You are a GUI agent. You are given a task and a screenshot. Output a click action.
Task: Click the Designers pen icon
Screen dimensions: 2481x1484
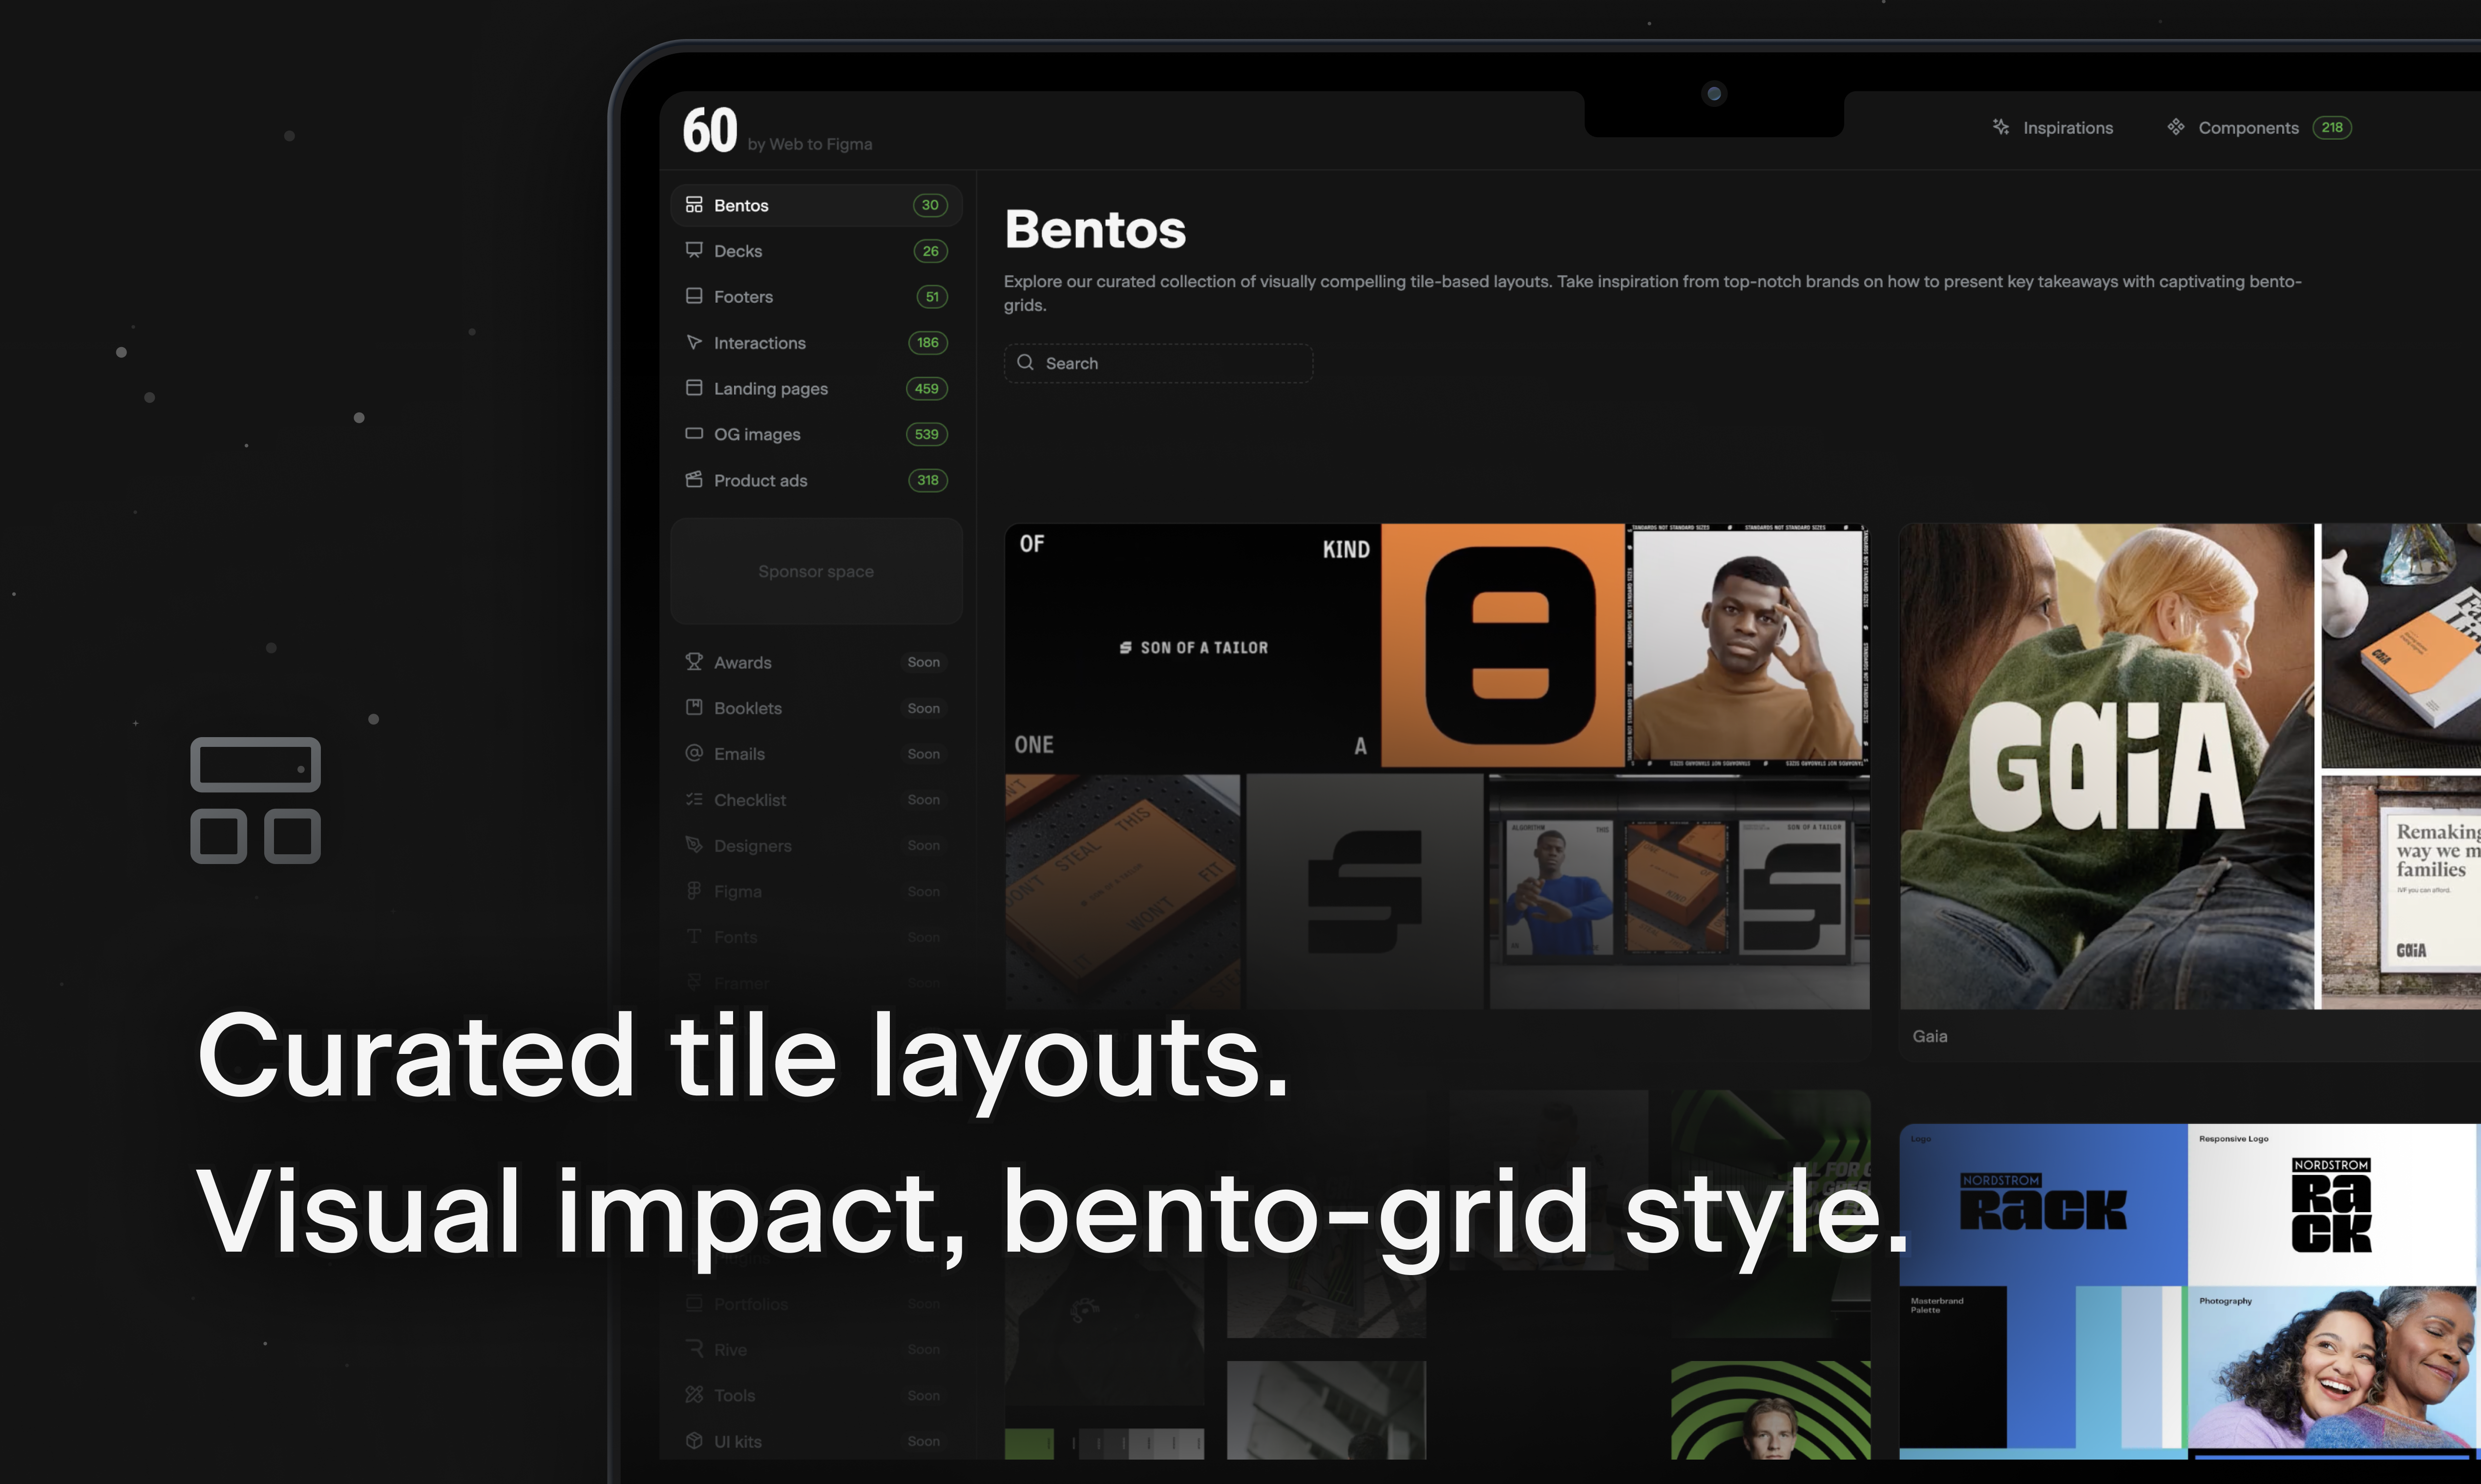[x=694, y=845]
